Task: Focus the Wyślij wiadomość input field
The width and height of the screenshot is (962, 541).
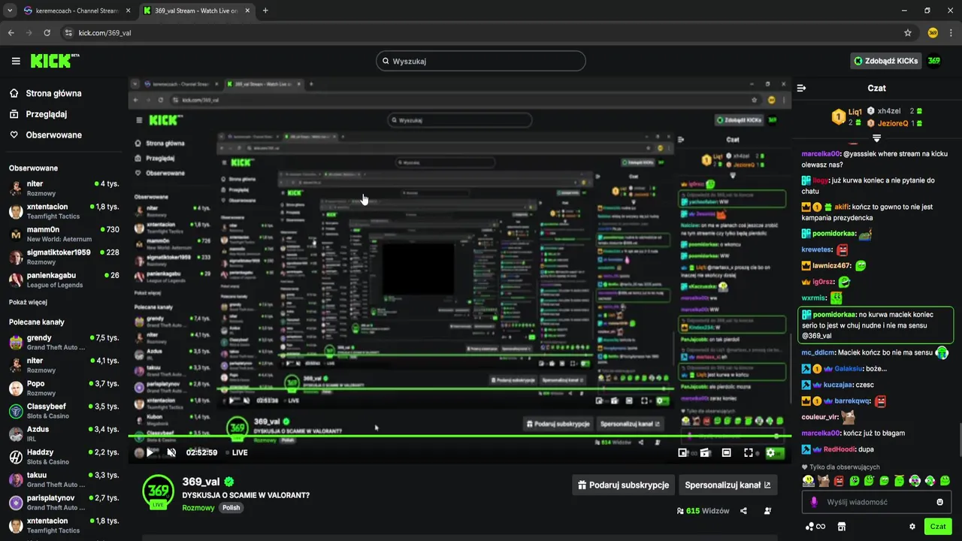Action: point(876,502)
